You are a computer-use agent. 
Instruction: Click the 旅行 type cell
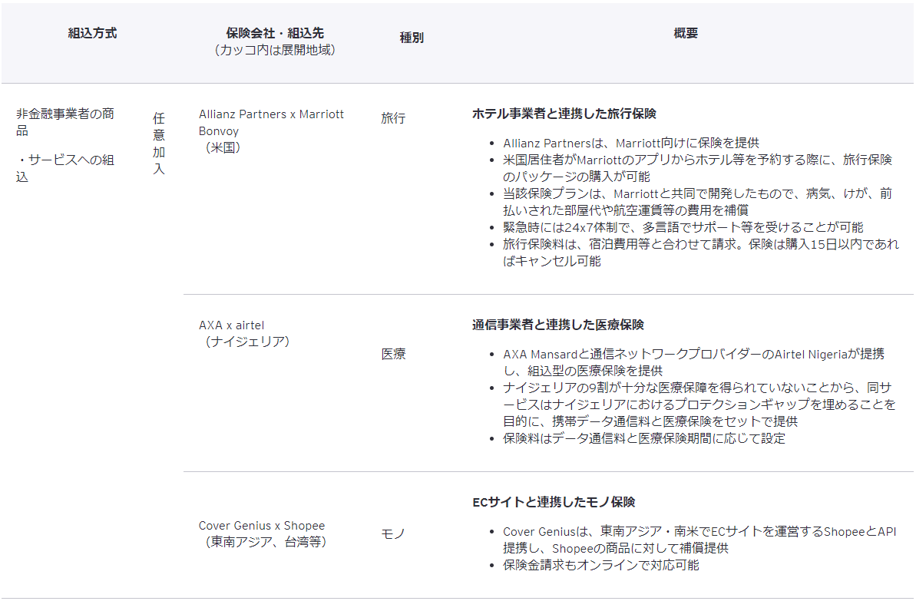tap(393, 118)
